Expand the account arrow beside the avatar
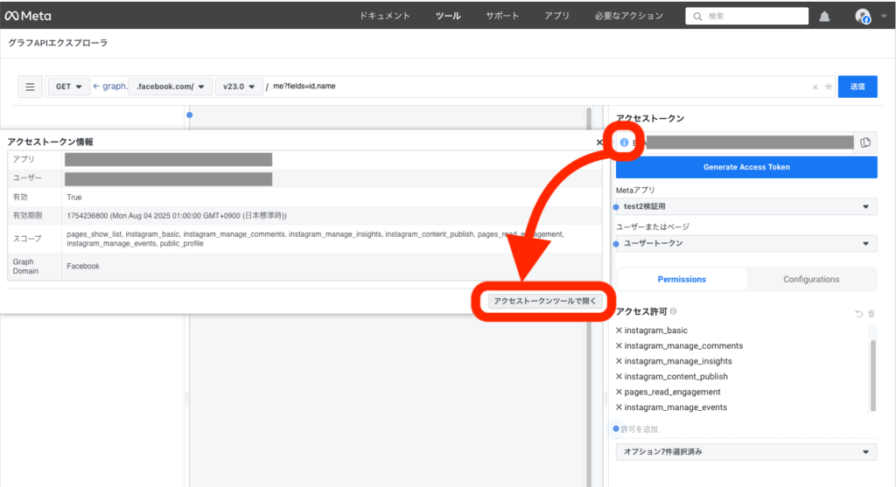 [x=884, y=16]
